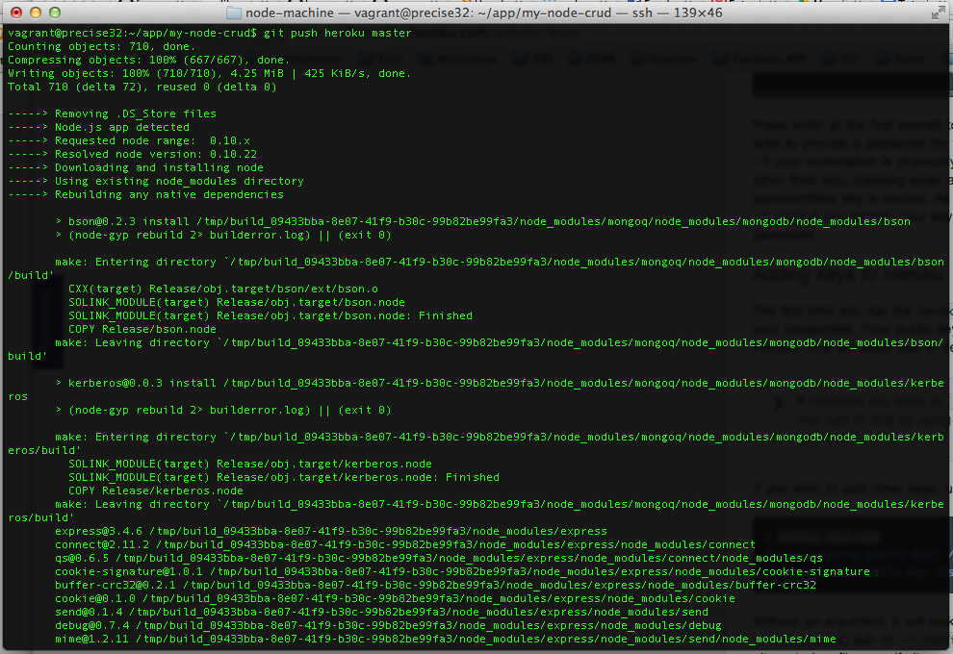The image size is (953, 654).
Task: Click the line 'Counting objects: 710, done.'
Action: click(x=101, y=46)
